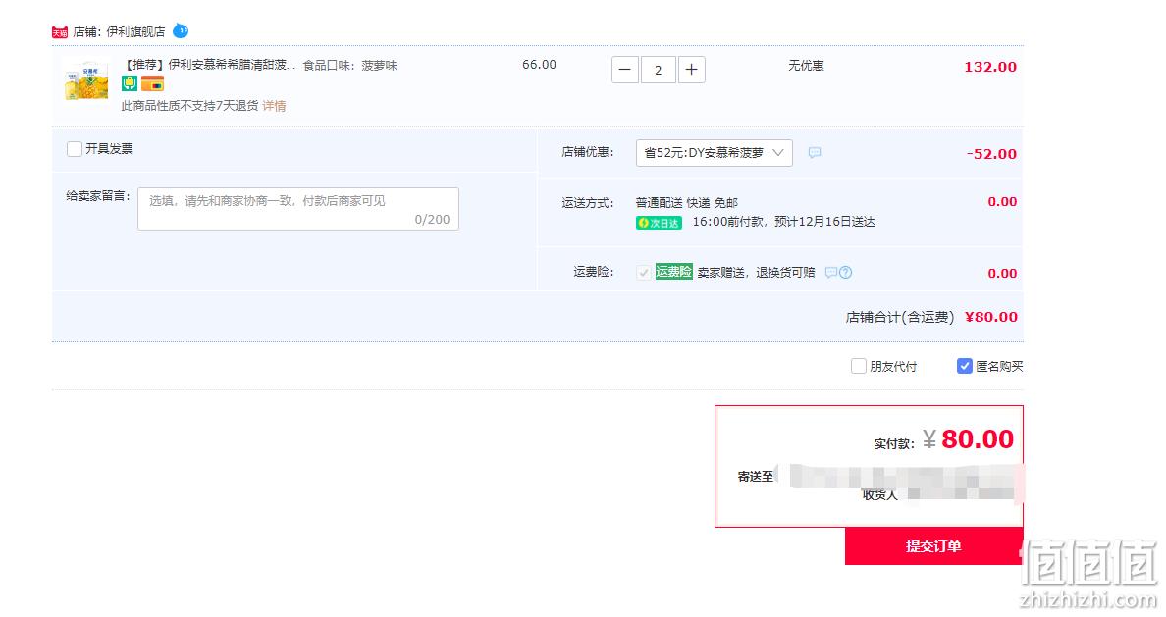Click the 给卖家留言 message box

(298, 209)
